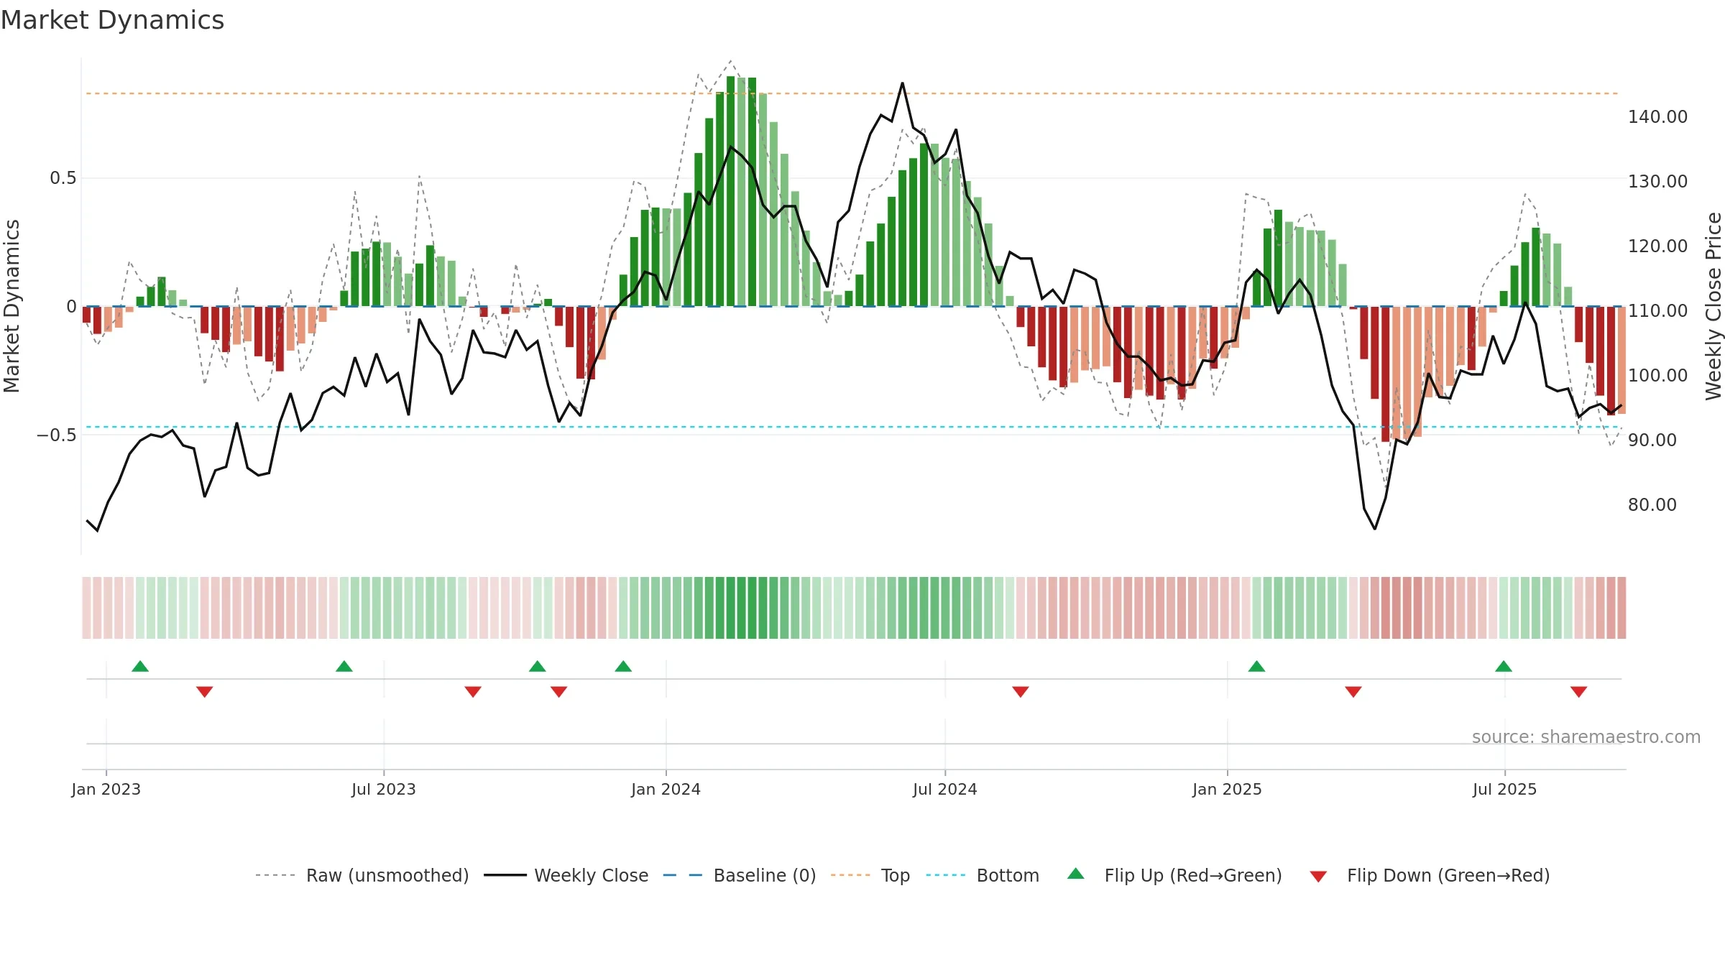
Task: Click the Flip Up triangle in January 2025
Action: pyautogui.click(x=1256, y=666)
